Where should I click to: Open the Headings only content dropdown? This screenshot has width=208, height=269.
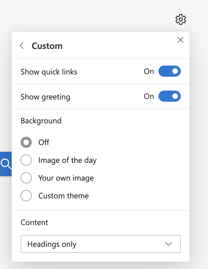point(101,244)
